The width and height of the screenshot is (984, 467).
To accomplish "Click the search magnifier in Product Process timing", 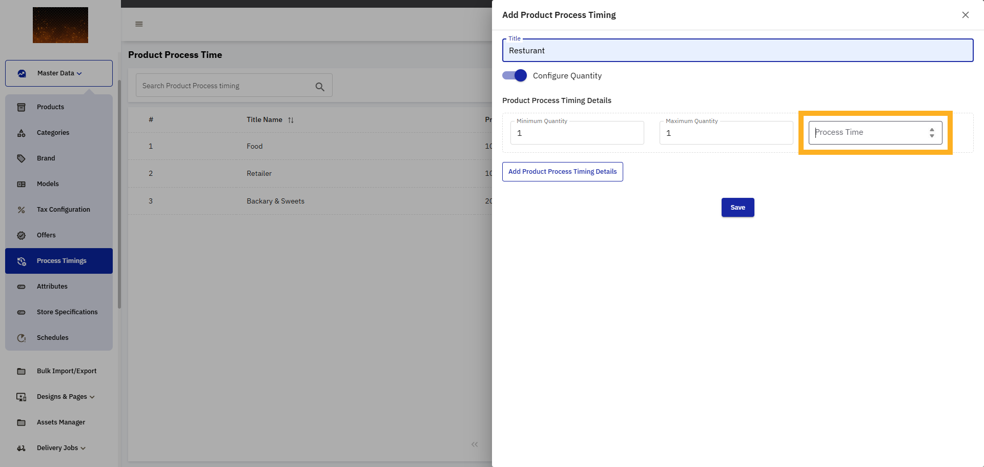I will pyautogui.click(x=320, y=86).
